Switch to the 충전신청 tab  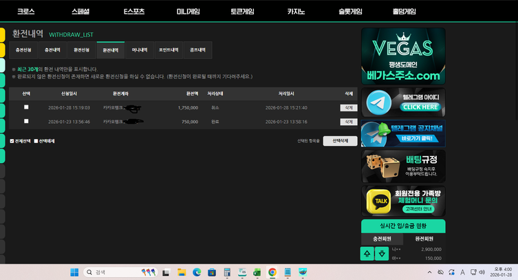(23, 50)
